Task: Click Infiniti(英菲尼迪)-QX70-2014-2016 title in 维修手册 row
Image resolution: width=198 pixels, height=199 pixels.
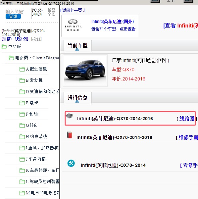Action: 114,137
